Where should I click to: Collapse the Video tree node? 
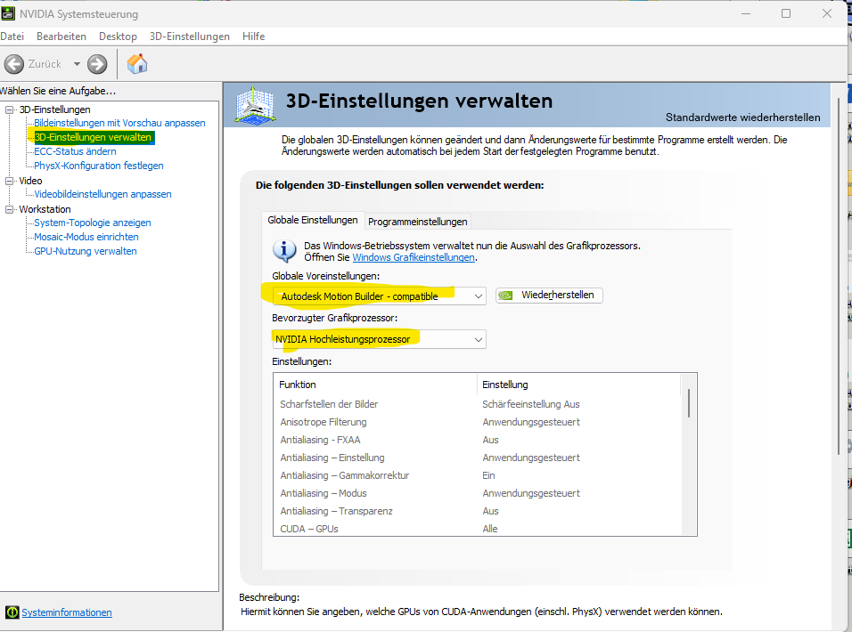pyautogui.click(x=9, y=182)
